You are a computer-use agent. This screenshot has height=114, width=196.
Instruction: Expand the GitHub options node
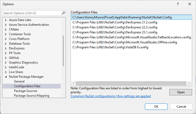tap(6, 58)
